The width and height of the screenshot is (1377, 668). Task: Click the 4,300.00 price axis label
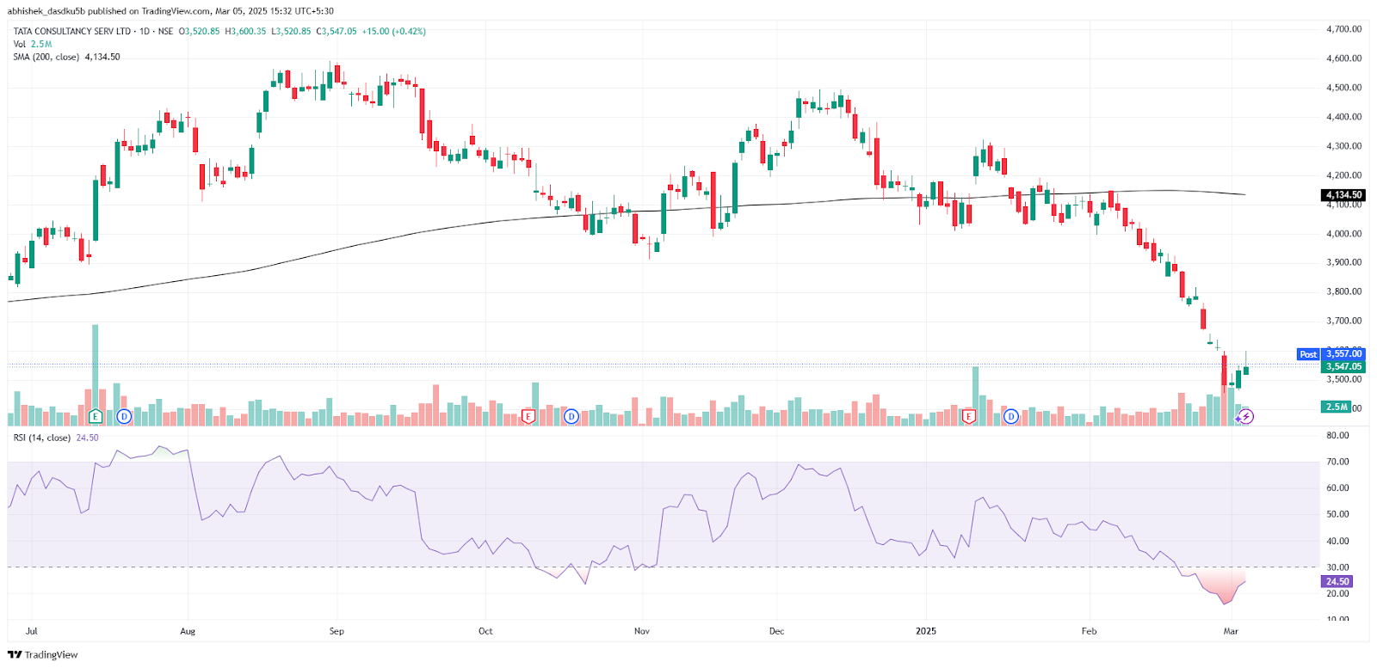tap(1343, 146)
